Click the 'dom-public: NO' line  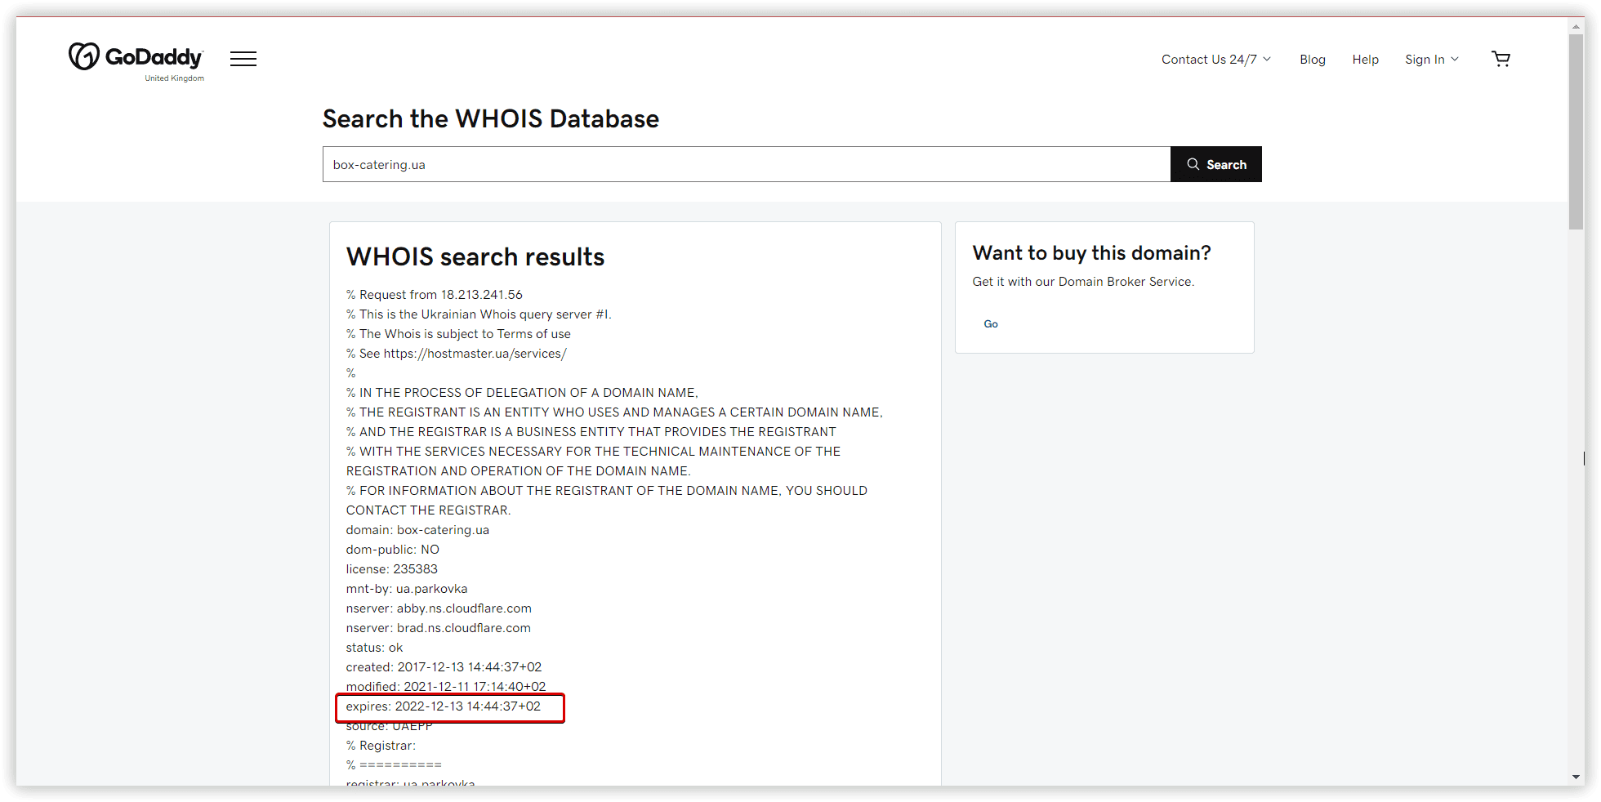pos(393,550)
